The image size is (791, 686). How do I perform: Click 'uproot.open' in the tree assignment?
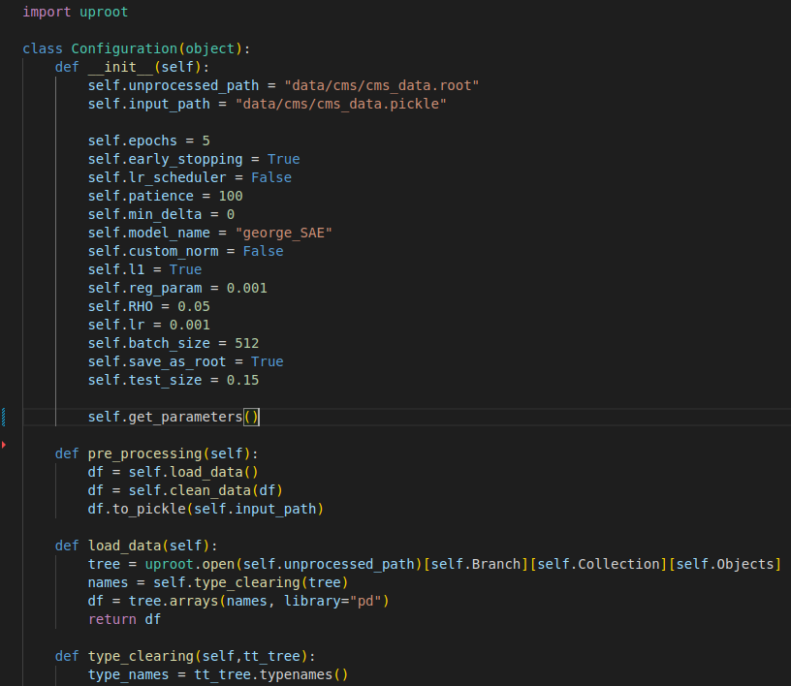pyautogui.click(x=190, y=564)
